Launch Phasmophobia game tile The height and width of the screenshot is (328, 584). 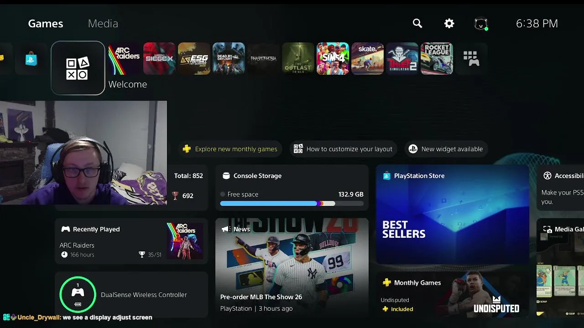pyautogui.click(x=263, y=58)
